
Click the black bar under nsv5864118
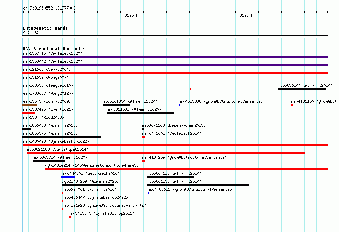[170, 177]
